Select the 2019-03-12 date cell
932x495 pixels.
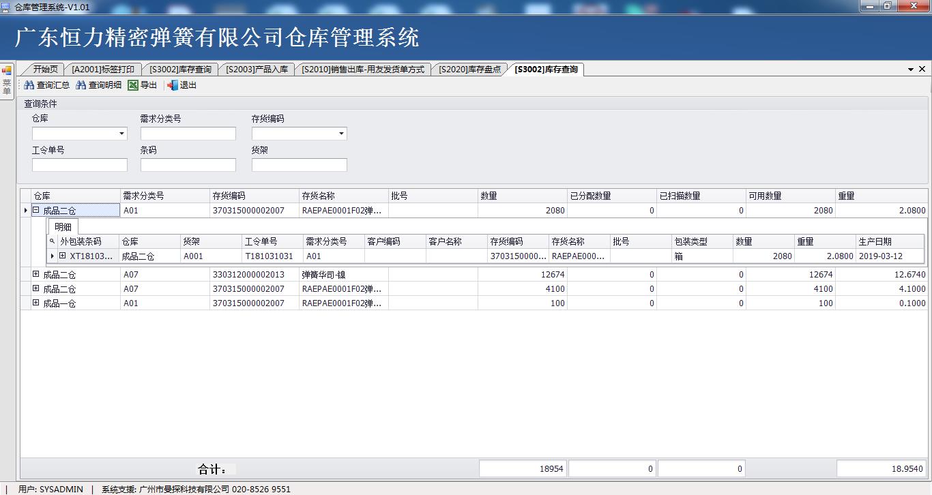click(890, 256)
